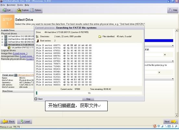Open the Options toolbar icon
Screen dimensions: 179x130
click(x=32, y=10)
